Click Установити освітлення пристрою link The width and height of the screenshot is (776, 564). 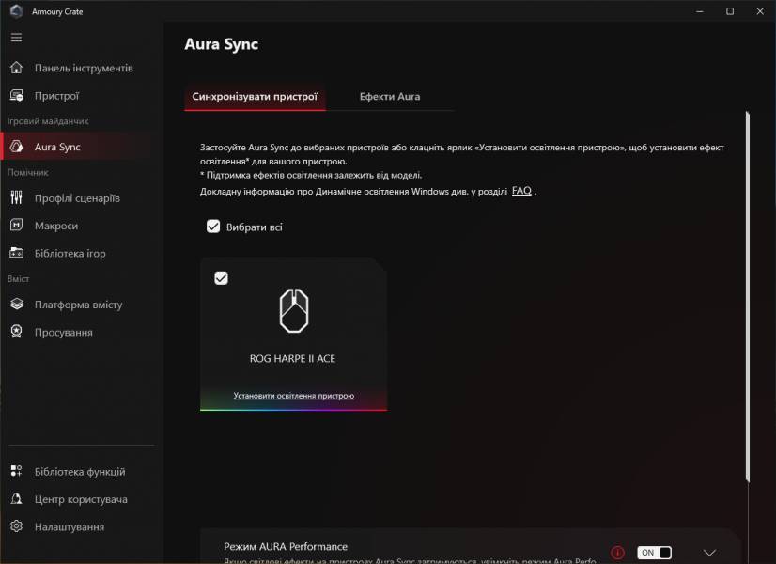pos(293,396)
